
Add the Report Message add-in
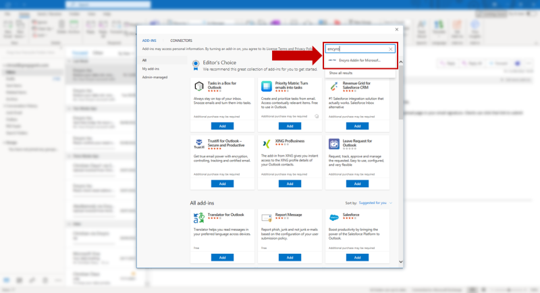pos(290,257)
